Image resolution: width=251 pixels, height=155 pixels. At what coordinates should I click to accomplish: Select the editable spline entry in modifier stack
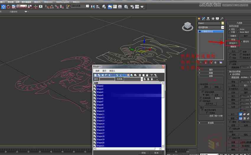pyautogui.click(x=211, y=32)
